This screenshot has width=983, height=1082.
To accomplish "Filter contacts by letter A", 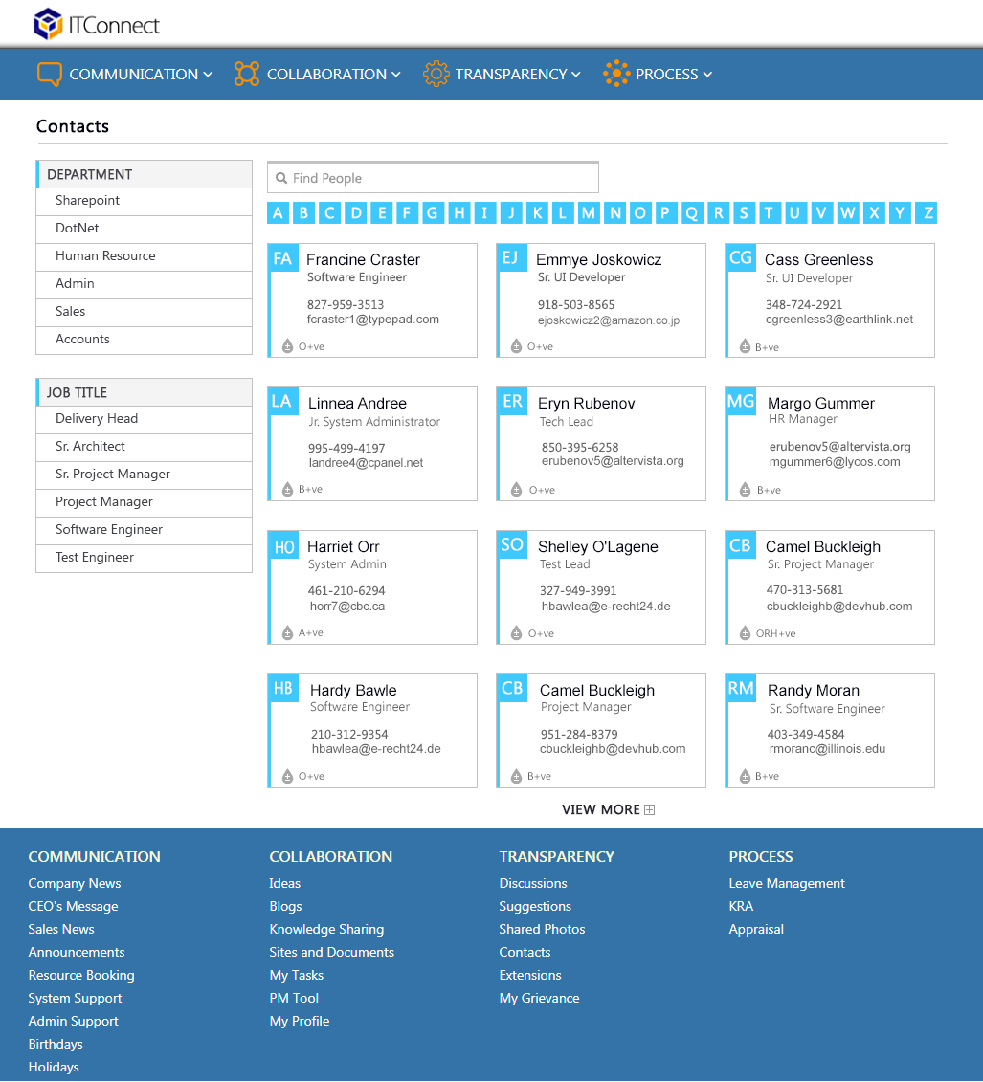I will click(x=279, y=213).
